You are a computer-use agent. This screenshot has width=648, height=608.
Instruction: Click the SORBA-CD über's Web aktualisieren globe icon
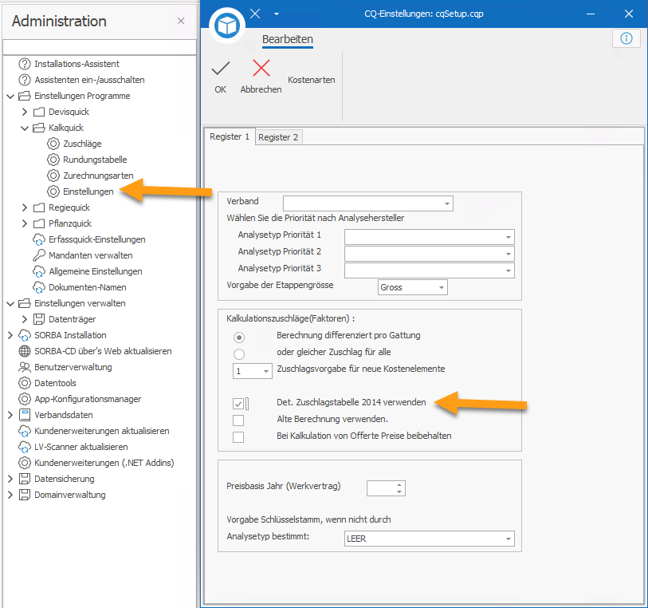tap(25, 351)
